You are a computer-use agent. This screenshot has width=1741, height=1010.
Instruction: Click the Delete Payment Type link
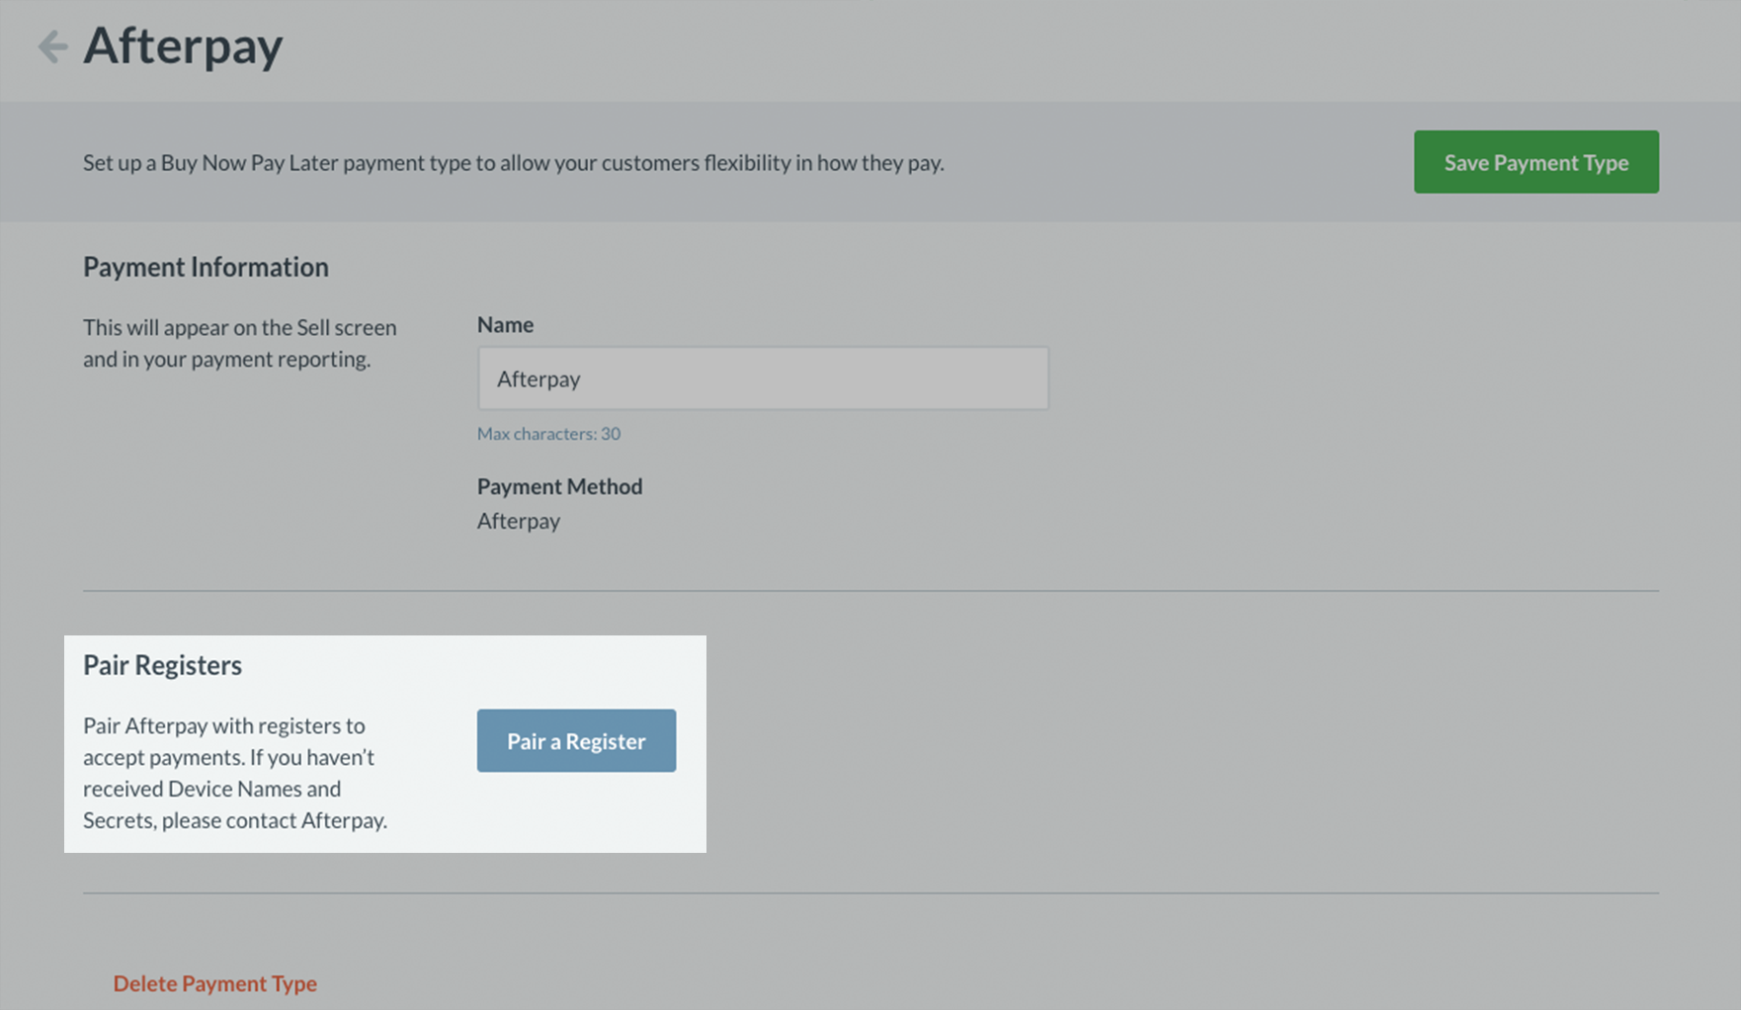pyautogui.click(x=214, y=983)
